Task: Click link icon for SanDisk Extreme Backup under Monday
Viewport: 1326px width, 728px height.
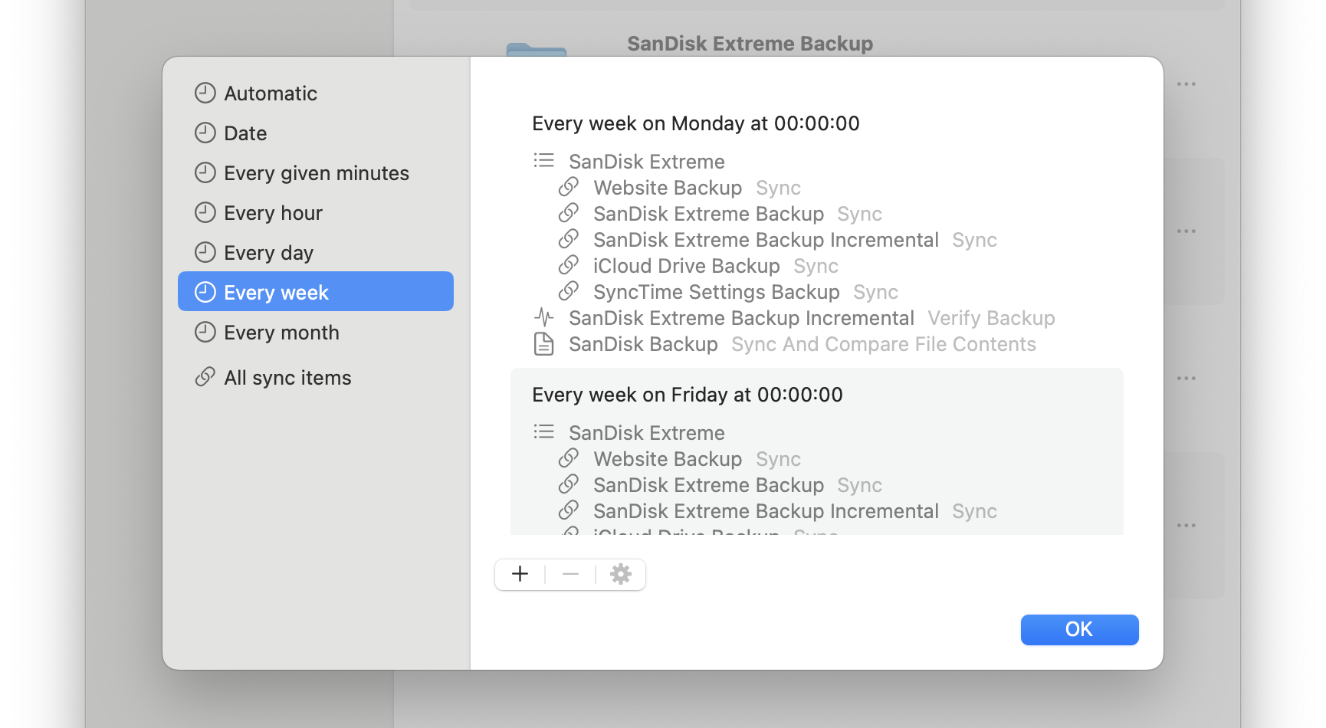Action: click(x=568, y=213)
